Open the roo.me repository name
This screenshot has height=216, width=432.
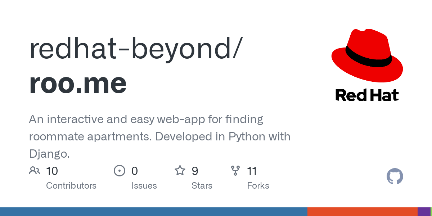click(x=78, y=83)
